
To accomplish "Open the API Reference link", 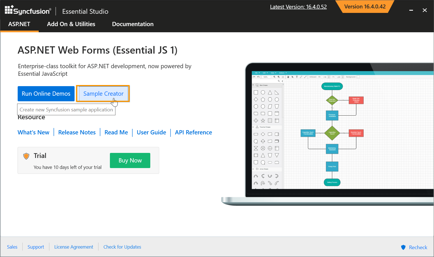I will click(x=193, y=132).
